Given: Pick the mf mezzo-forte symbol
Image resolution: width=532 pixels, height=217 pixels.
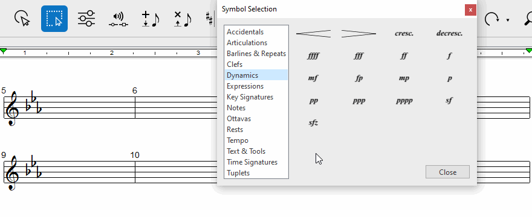Looking at the screenshot, I should (x=313, y=78).
